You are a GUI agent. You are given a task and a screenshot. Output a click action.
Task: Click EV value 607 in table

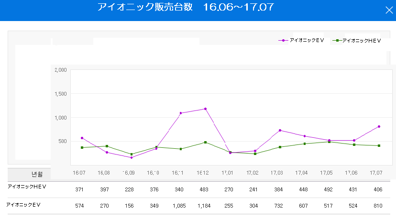303,206
